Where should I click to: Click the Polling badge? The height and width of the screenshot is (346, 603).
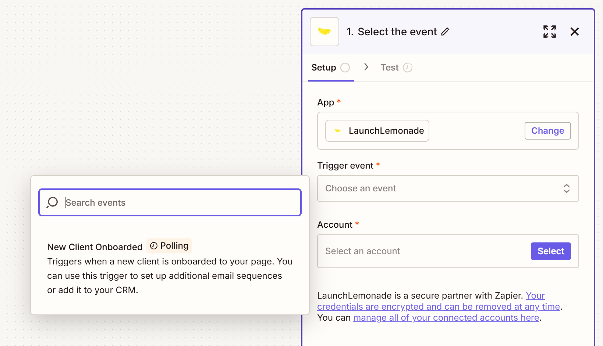point(169,246)
